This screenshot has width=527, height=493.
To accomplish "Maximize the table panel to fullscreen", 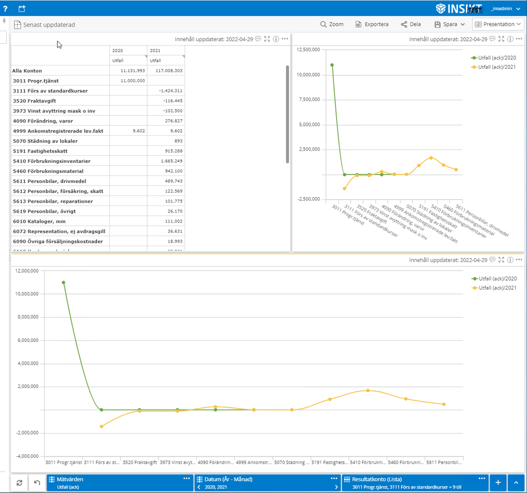I will coord(267,39).
